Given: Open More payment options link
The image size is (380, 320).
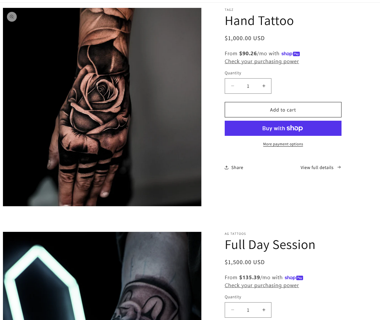Looking at the screenshot, I should [x=283, y=144].
